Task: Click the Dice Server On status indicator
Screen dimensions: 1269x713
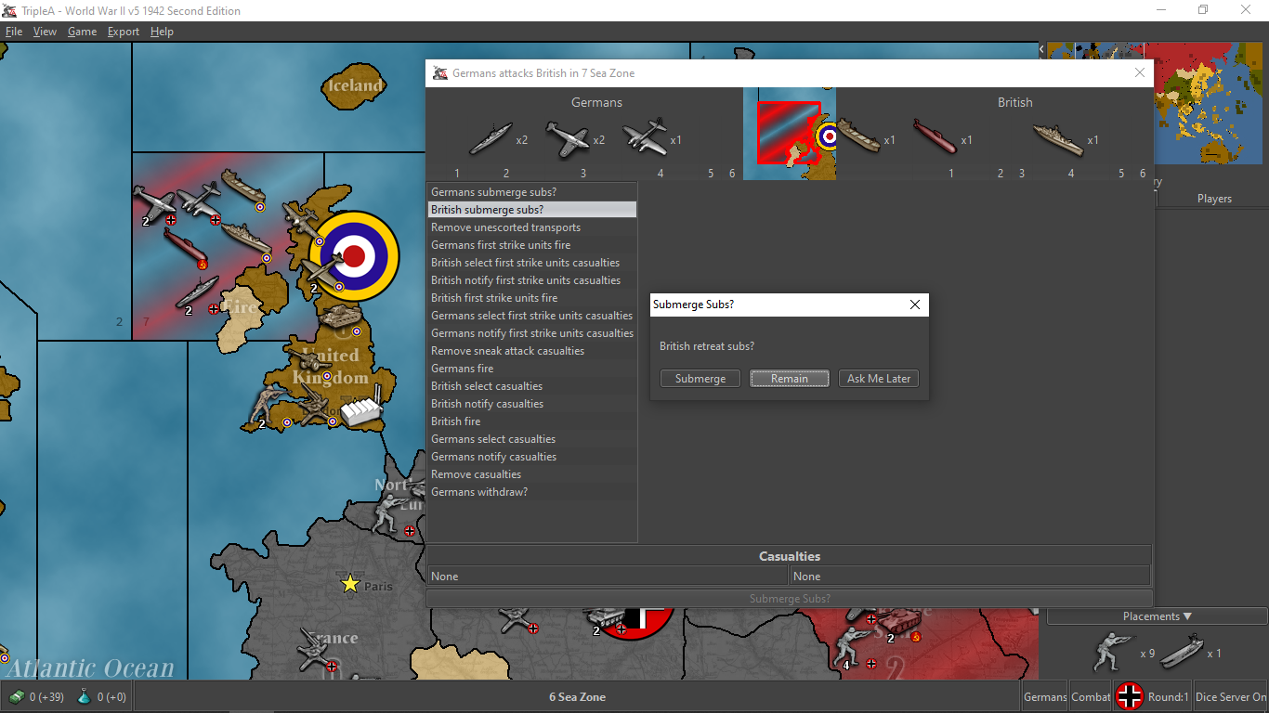Action: (x=1228, y=695)
